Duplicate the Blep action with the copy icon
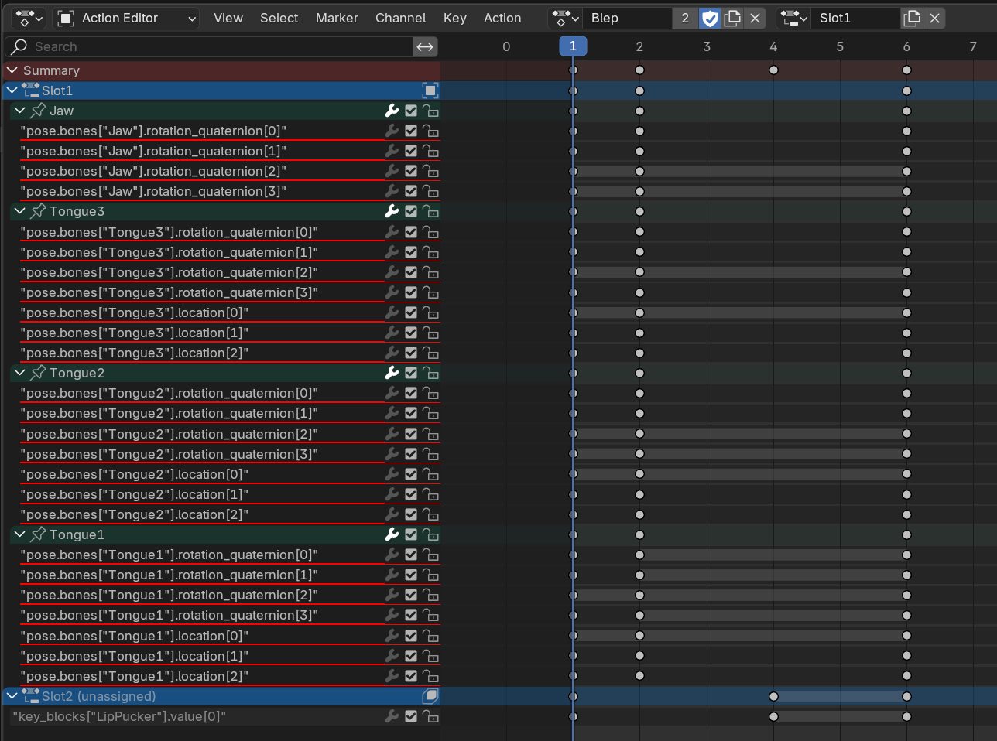 coord(732,18)
